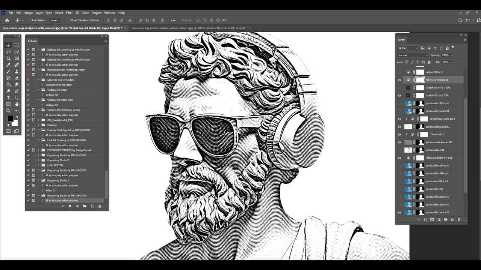Select the Paint Bucket tool

pyautogui.click(x=8, y=85)
